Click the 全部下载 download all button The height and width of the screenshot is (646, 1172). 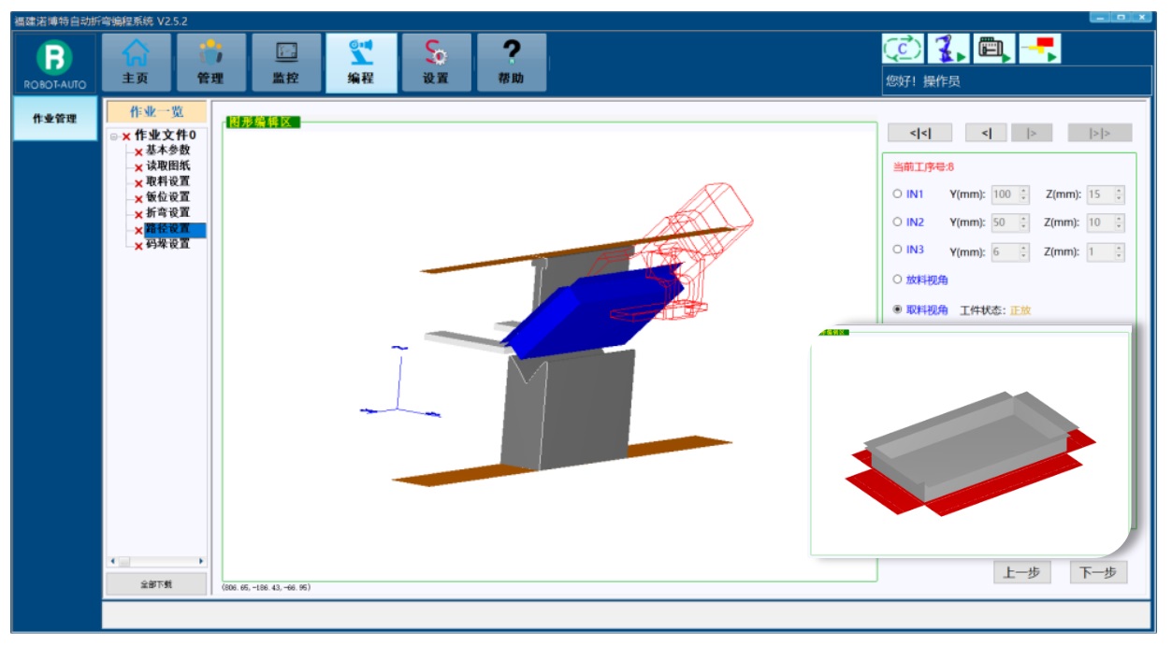156,584
